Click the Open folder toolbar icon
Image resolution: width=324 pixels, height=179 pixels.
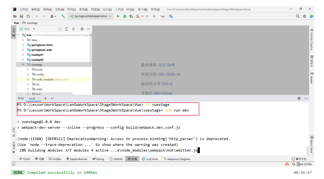(15, 16)
